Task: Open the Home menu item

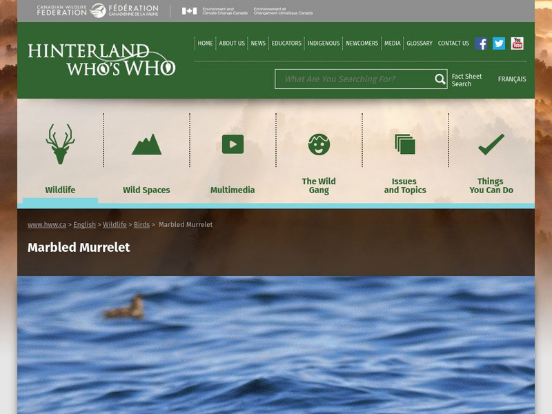Action: (205, 43)
